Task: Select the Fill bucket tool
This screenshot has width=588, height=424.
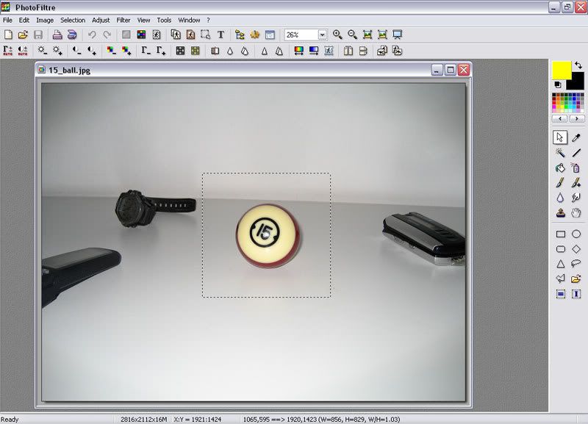Action: point(560,168)
